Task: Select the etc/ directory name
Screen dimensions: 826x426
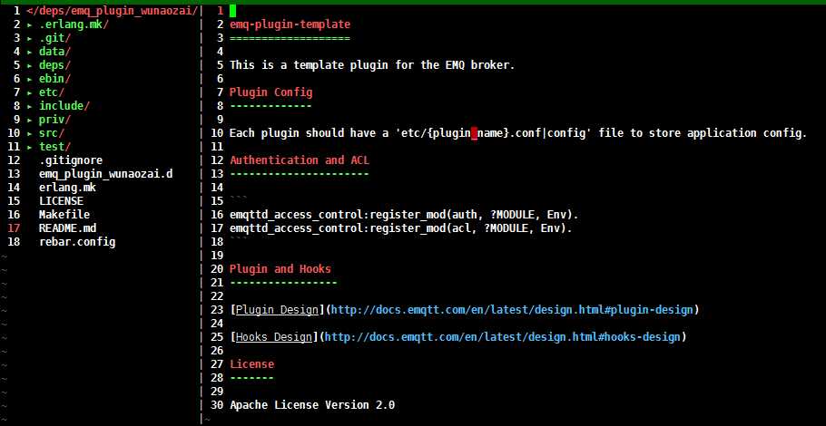Action: pyautogui.click(x=52, y=92)
